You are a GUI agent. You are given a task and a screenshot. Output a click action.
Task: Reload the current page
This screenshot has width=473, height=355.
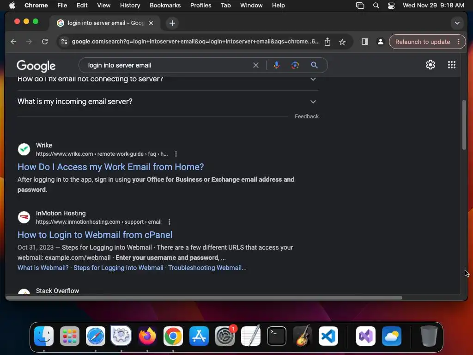[45, 42]
